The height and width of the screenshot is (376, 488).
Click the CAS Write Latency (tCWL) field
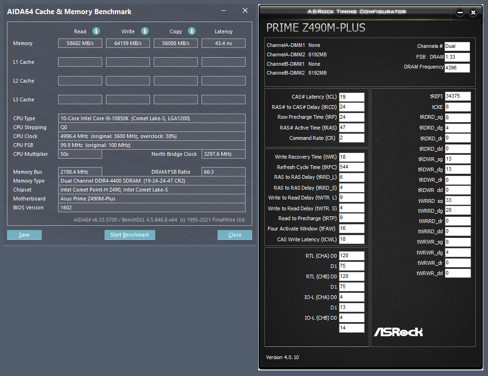(352, 239)
